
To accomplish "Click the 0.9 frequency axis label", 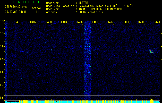I will tap(2, 59).
